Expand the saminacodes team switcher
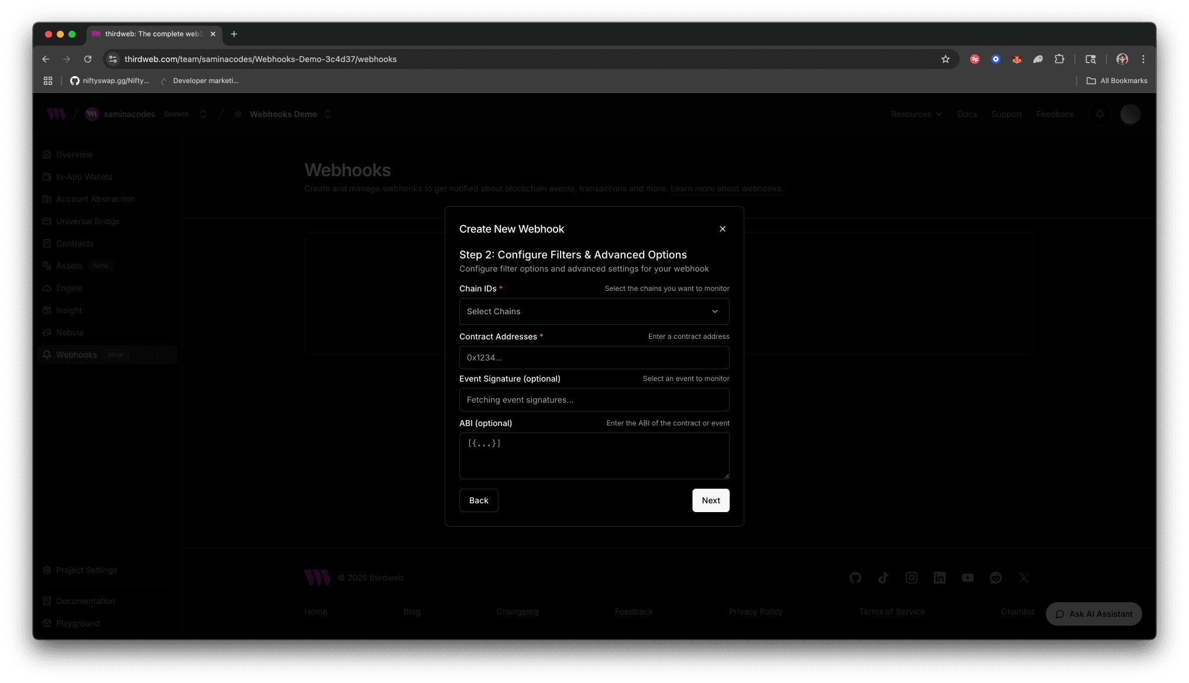1189x683 pixels. click(203, 114)
